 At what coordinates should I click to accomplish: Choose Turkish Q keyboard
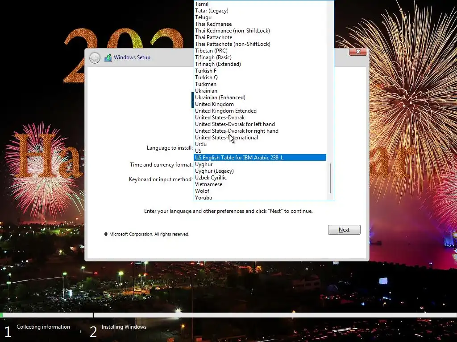(260, 77)
